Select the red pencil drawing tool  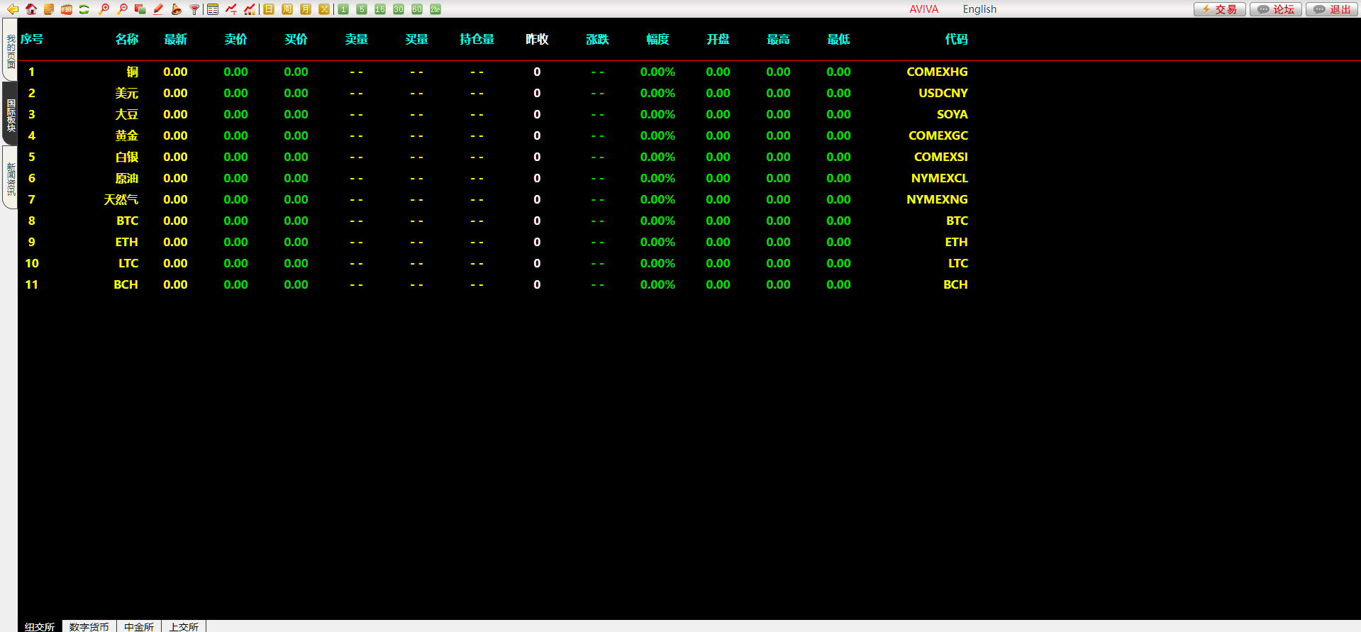click(158, 9)
